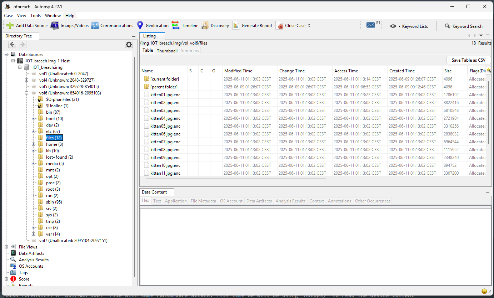The width and height of the screenshot is (494, 298).
Task: Expand the boot (10) folder
Action: 34,119
